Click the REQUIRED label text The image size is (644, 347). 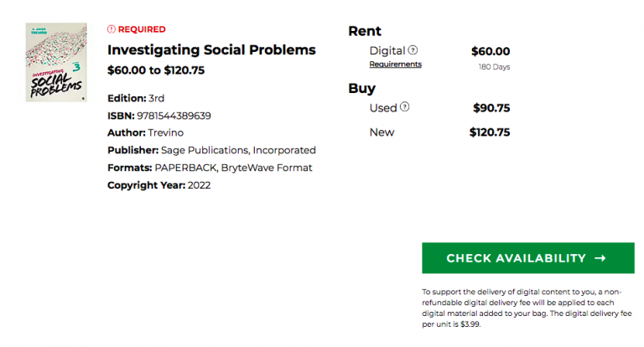(x=142, y=29)
